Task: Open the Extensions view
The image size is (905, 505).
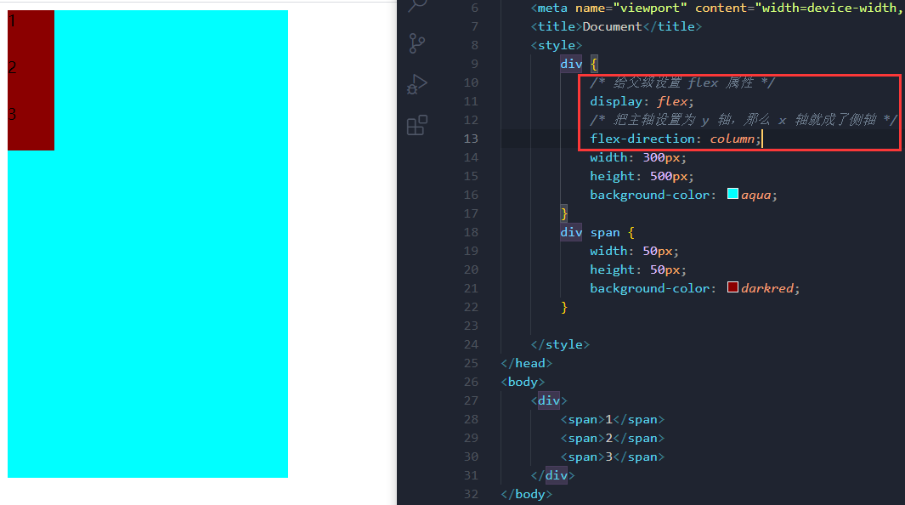Action: click(417, 126)
